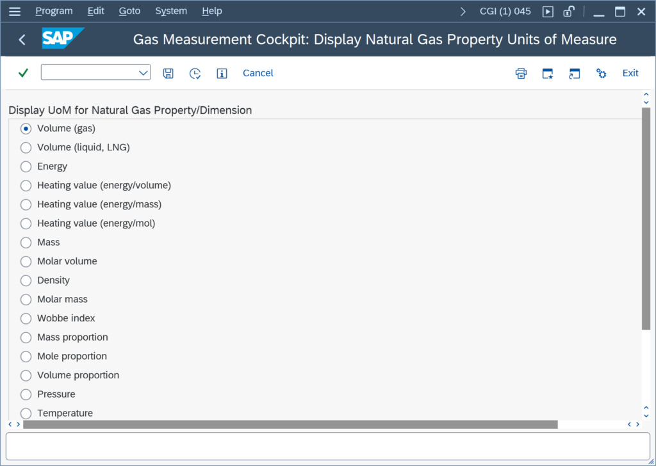656x466 pixels.
Task: Select the Volume proportion option
Action: (26, 375)
